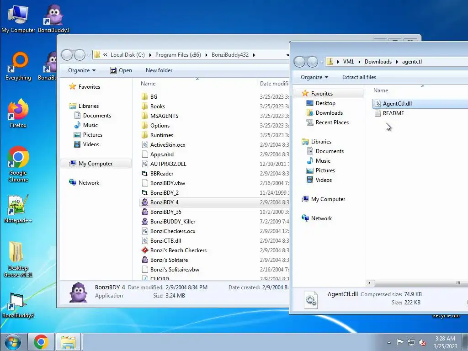Expand arrow after BonziBuddy432 breadcrumb
The width and height of the screenshot is (468, 351).
(x=254, y=55)
